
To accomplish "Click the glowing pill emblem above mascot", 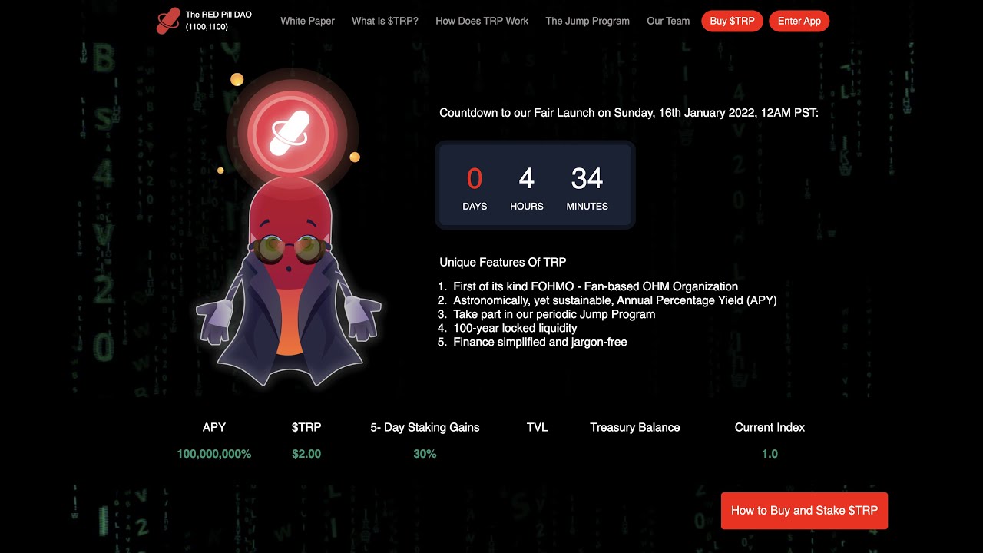I will tap(293, 134).
